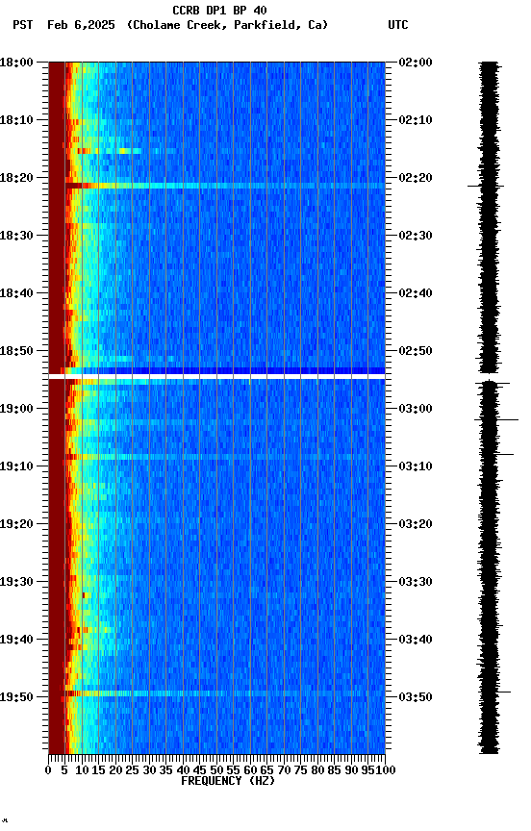Click the location text 'Cholame Creek, Parkfield, Ca'

pyautogui.click(x=227, y=25)
